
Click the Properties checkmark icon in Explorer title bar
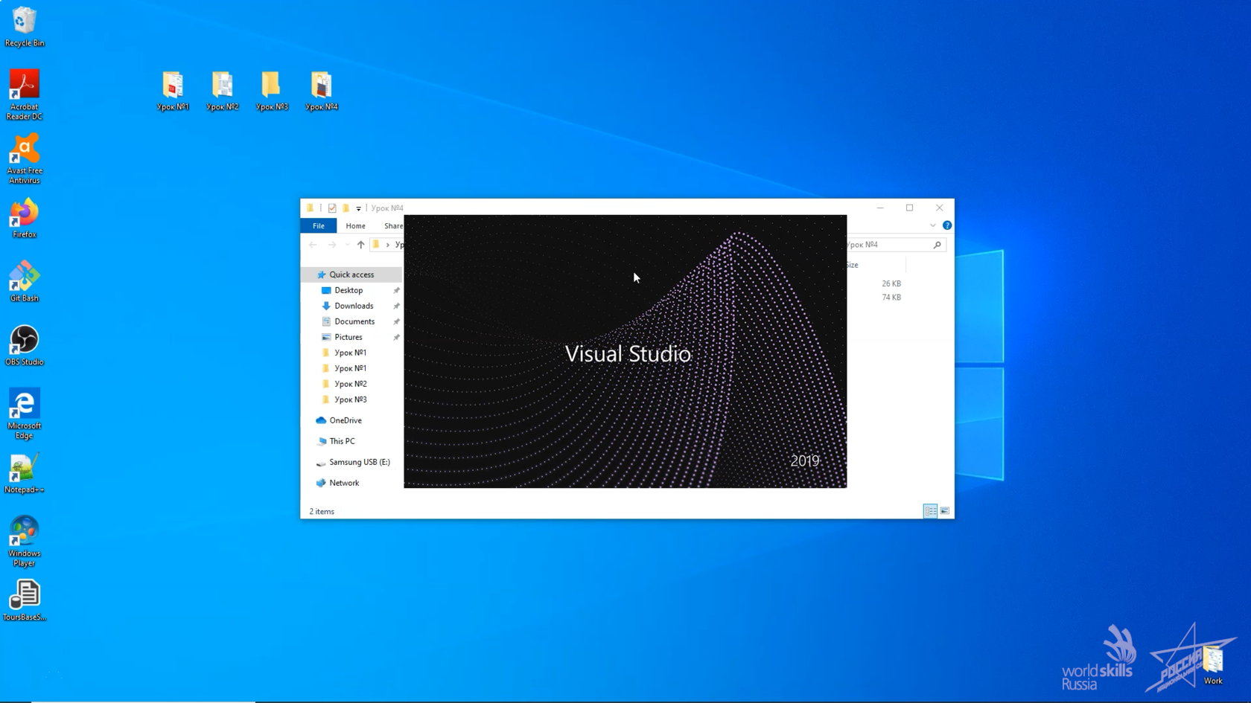coord(332,208)
